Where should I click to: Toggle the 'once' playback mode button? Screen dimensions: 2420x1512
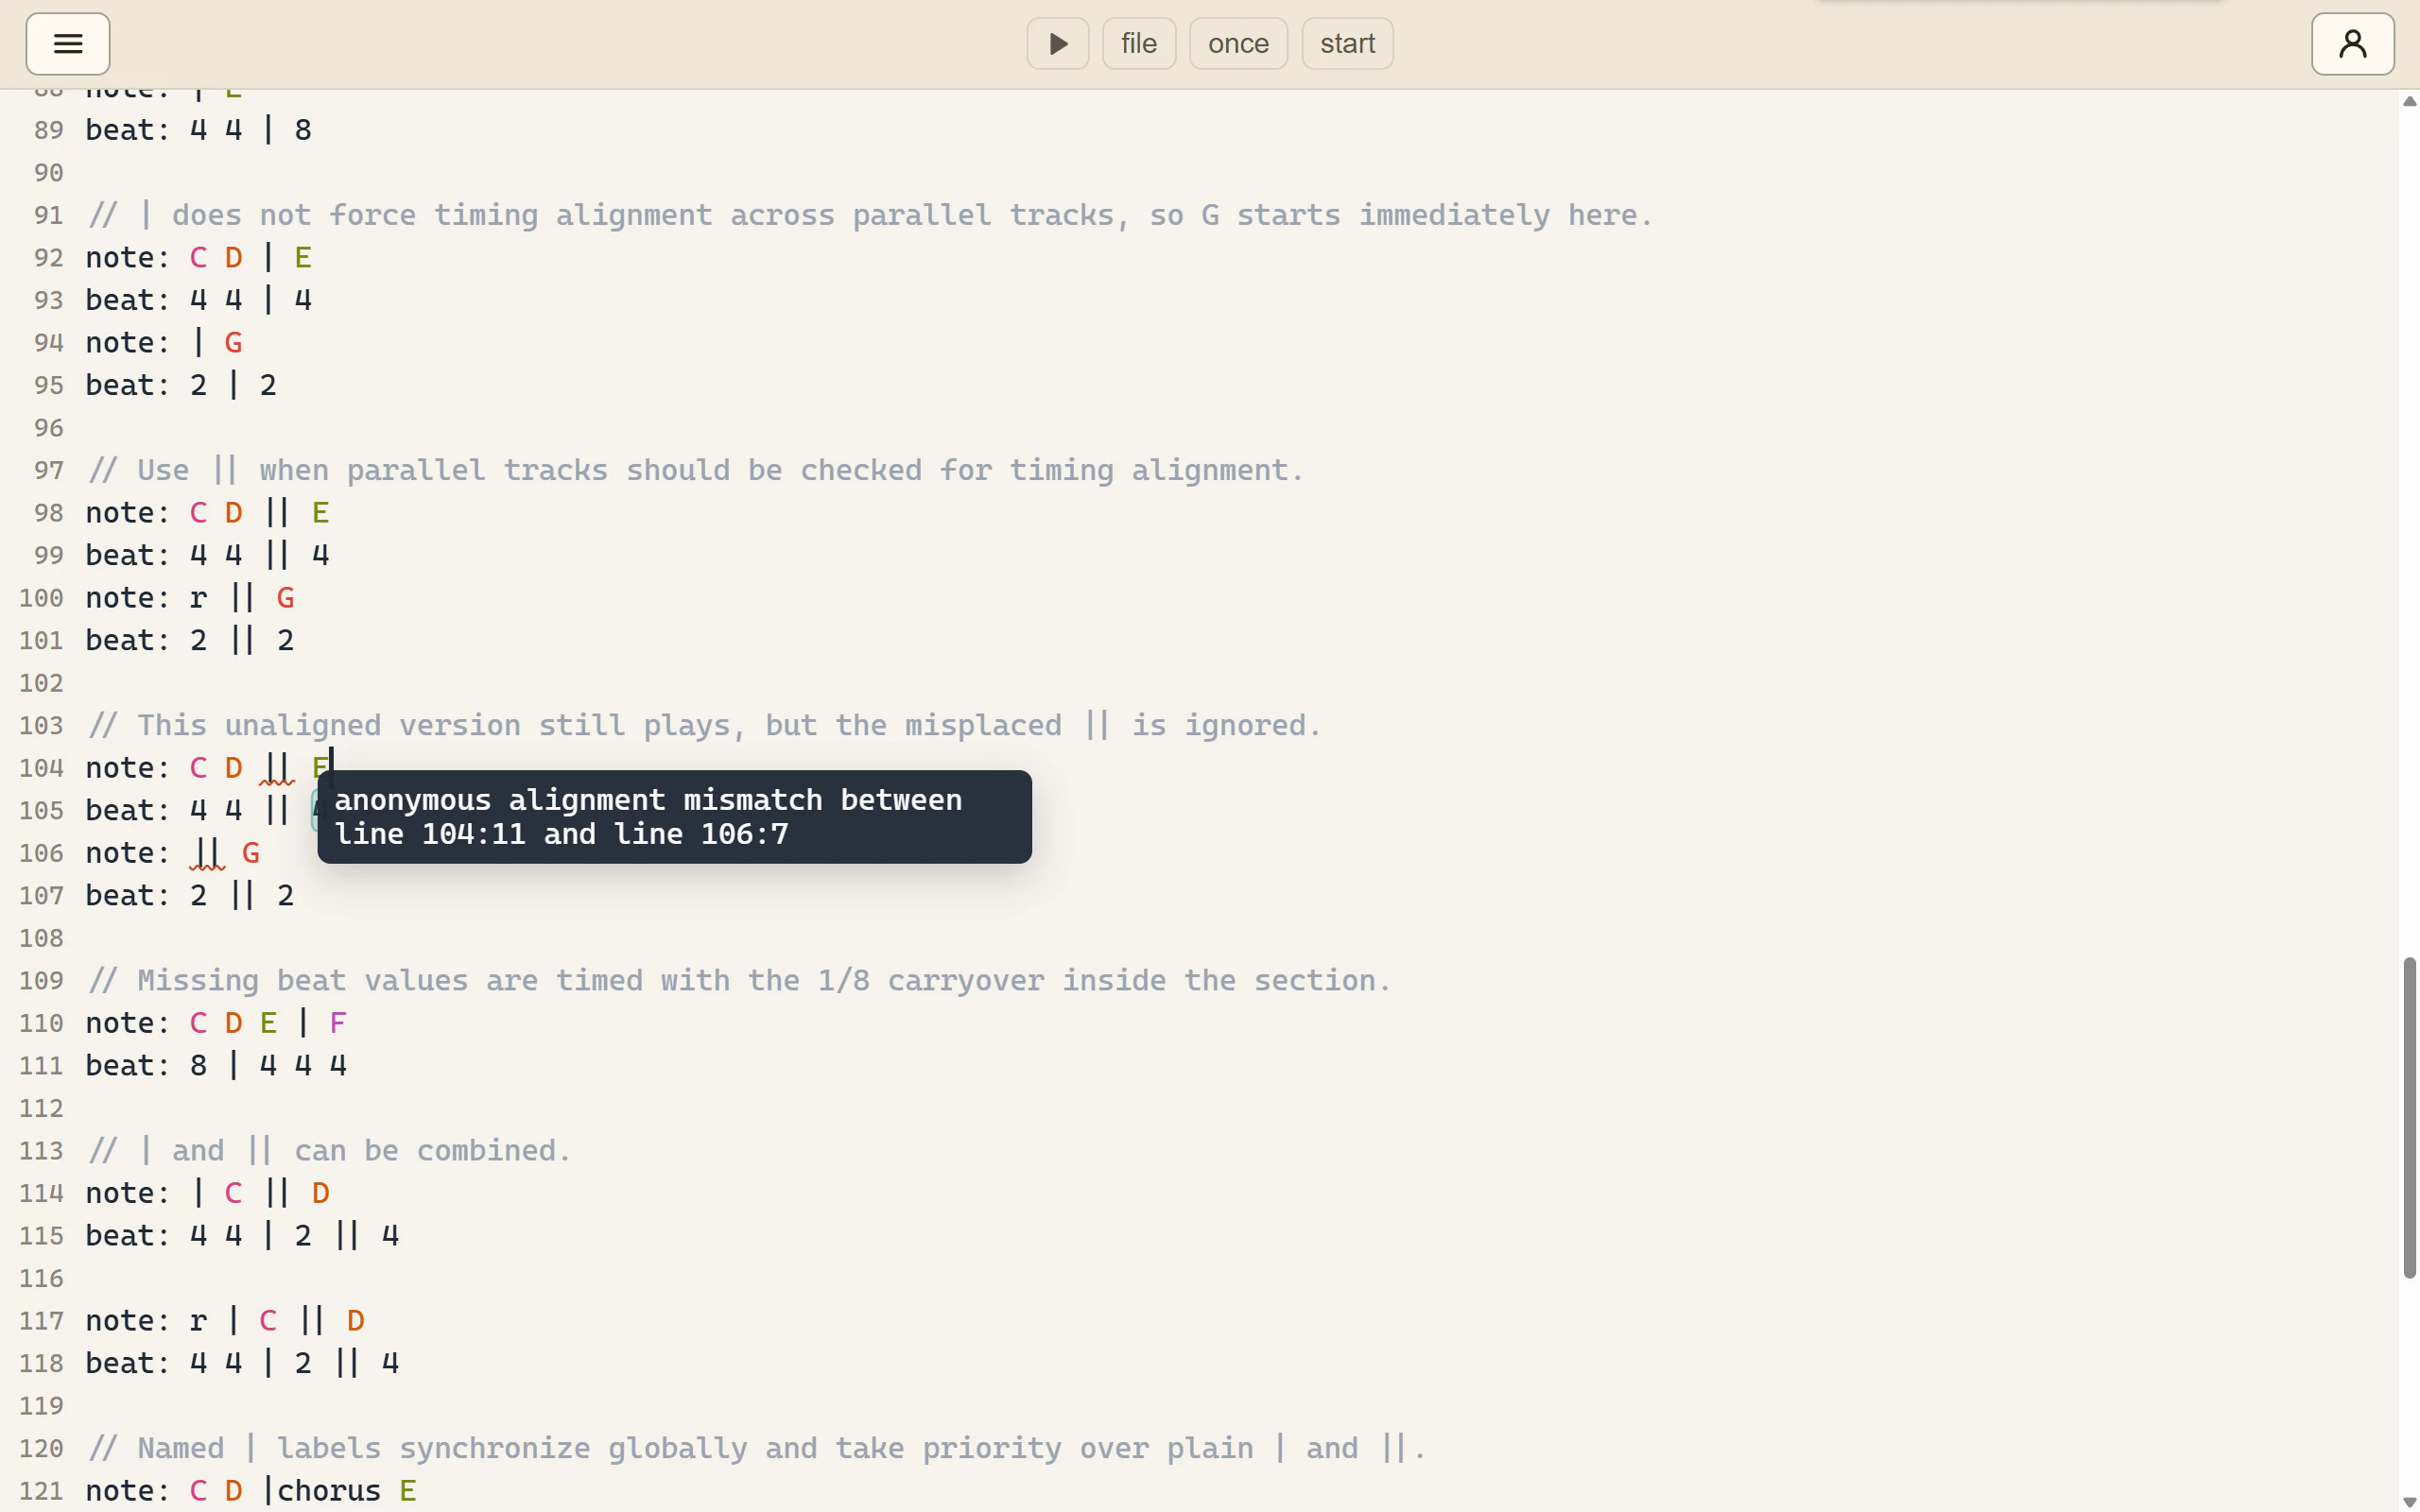pyautogui.click(x=1238, y=44)
